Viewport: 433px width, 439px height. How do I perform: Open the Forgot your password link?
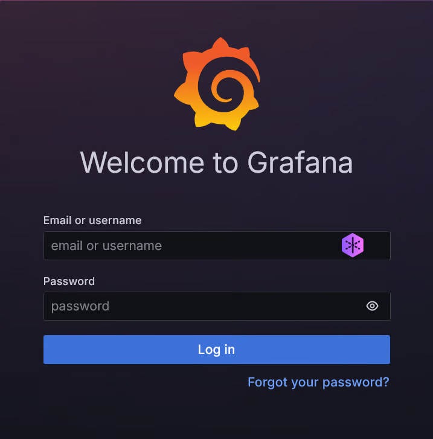pyautogui.click(x=318, y=382)
